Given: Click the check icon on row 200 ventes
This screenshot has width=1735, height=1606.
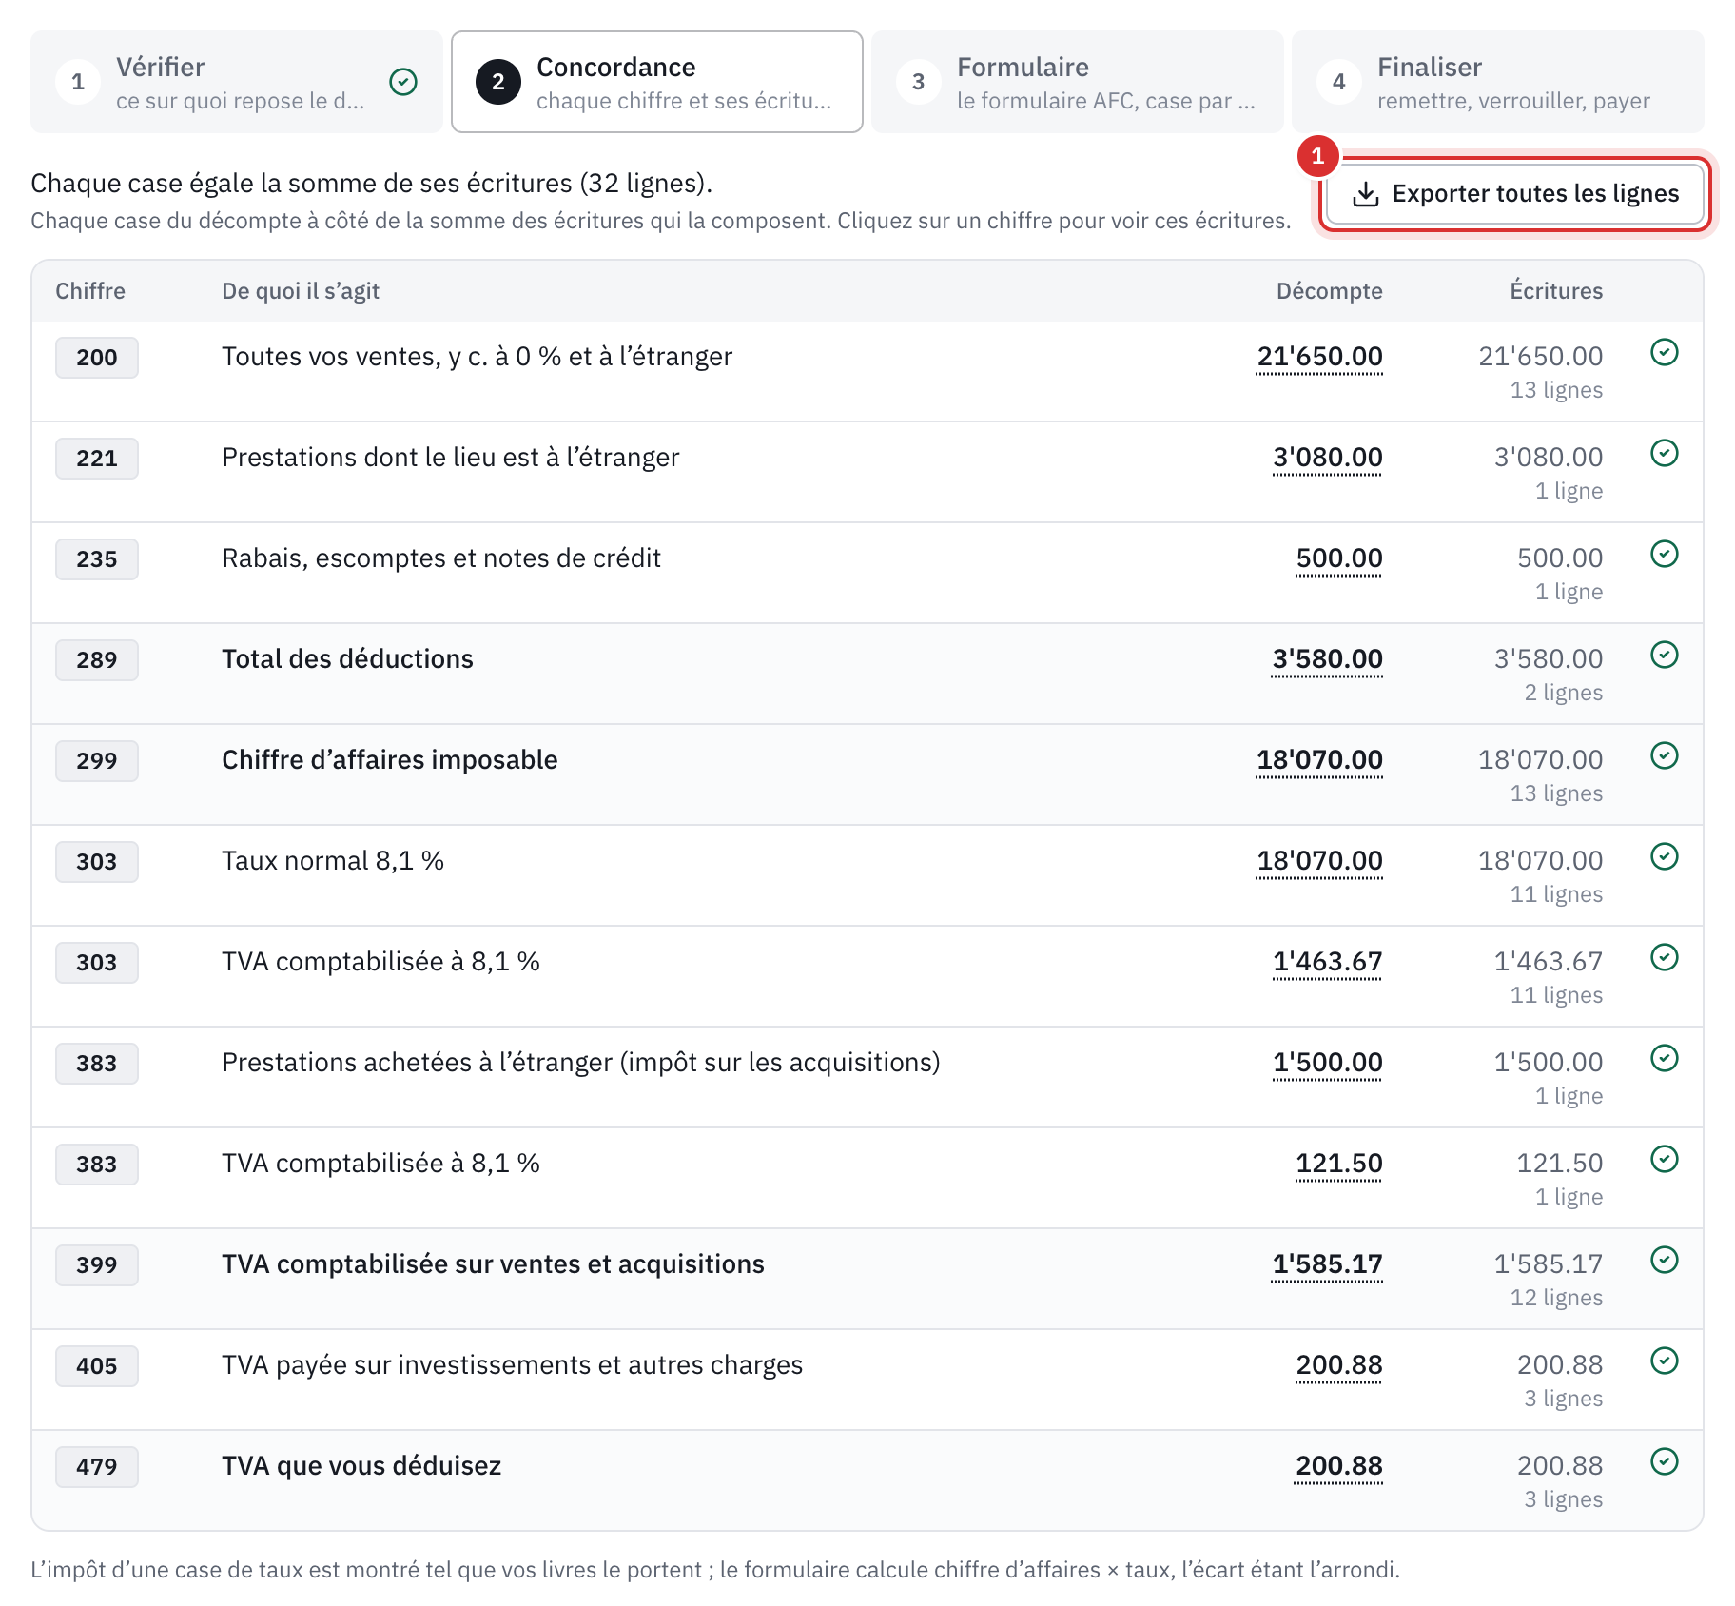Looking at the screenshot, I should (x=1665, y=353).
